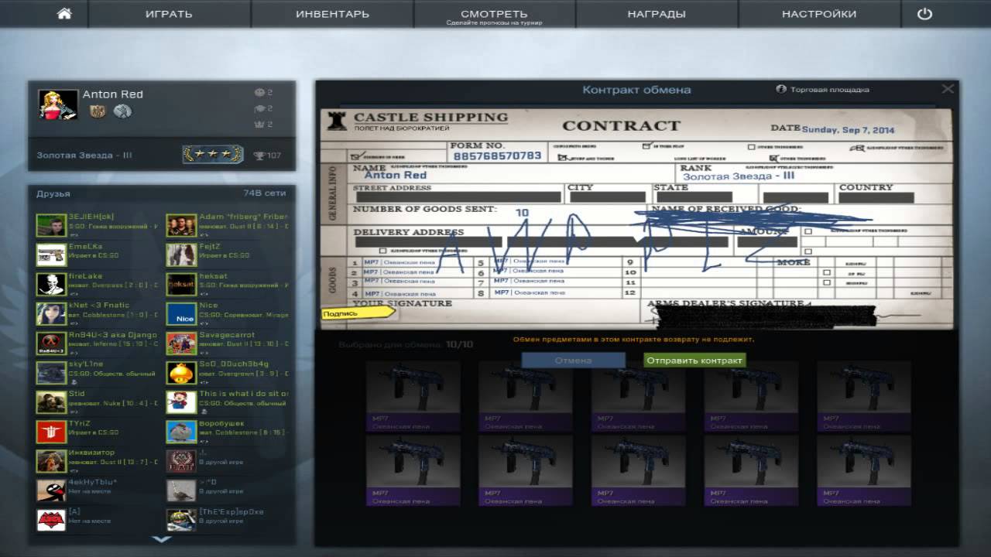Click the Друзья panel header
Viewport: 991px width, 557px height.
53,193
